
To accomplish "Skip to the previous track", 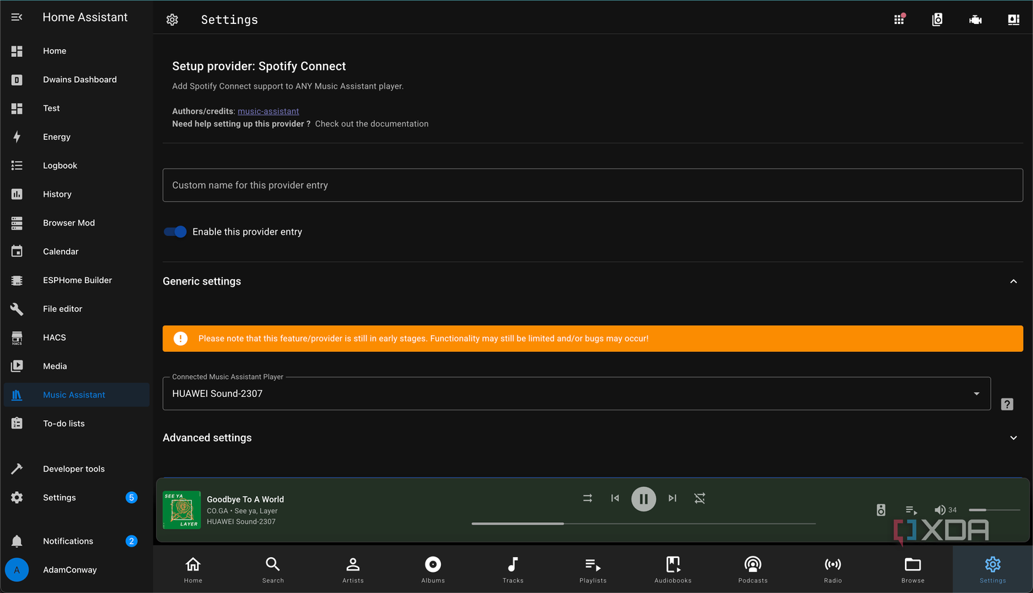I will pos(615,498).
